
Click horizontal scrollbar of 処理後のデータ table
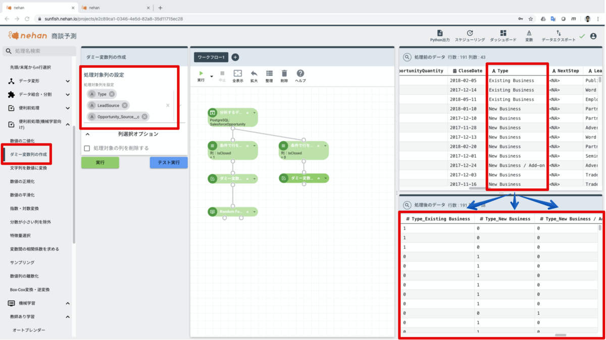pyautogui.click(x=561, y=335)
